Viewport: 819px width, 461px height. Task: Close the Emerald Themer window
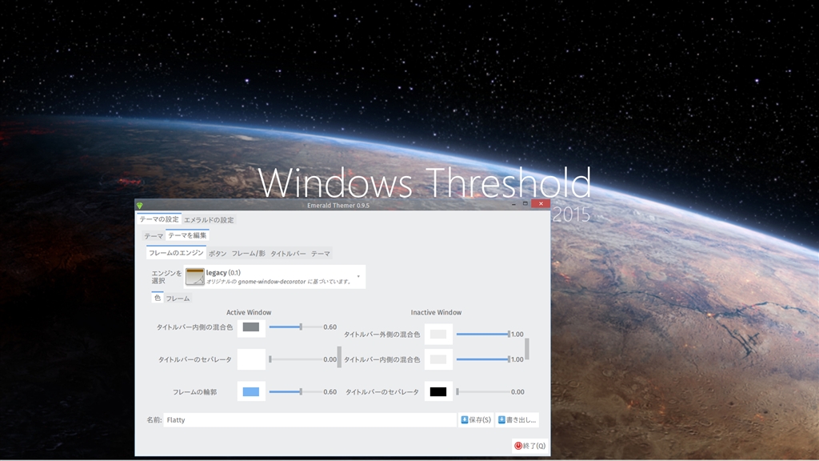click(541, 204)
